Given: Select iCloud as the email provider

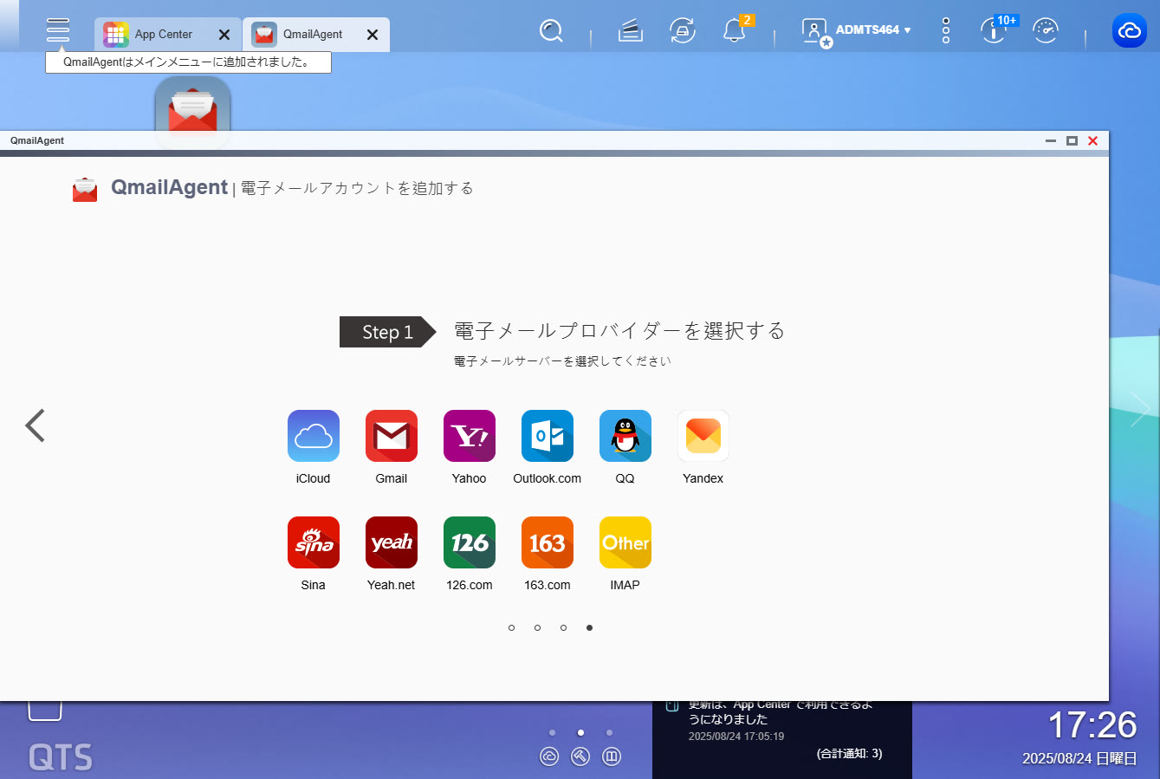Looking at the screenshot, I should point(313,436).
